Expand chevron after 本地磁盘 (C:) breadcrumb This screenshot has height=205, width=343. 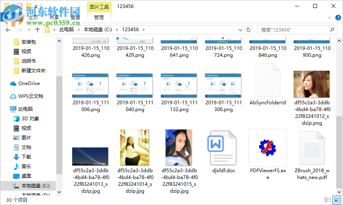[117, 30]
